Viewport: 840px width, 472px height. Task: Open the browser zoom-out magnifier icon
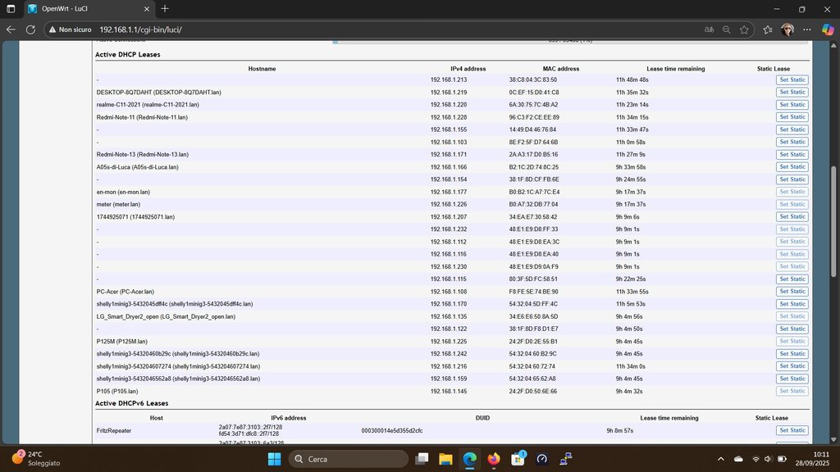point(726,29)
